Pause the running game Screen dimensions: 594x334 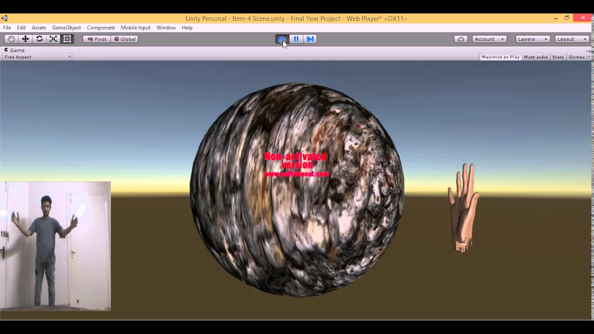296,39
